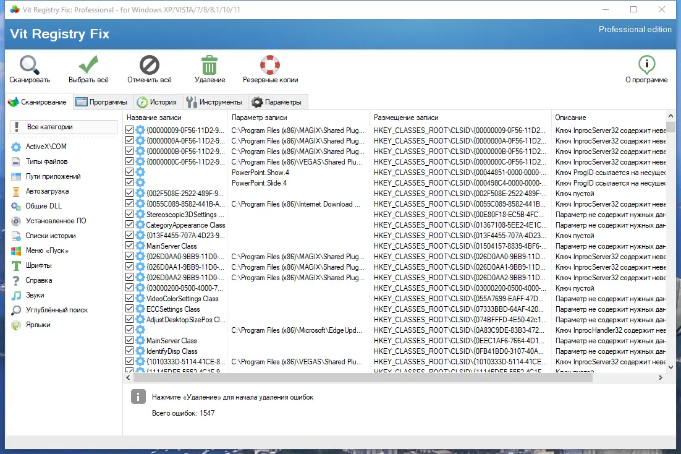
Task: Uncheck checkbox for PowerPoint.Show.4 row
Action: pos(129,172)
